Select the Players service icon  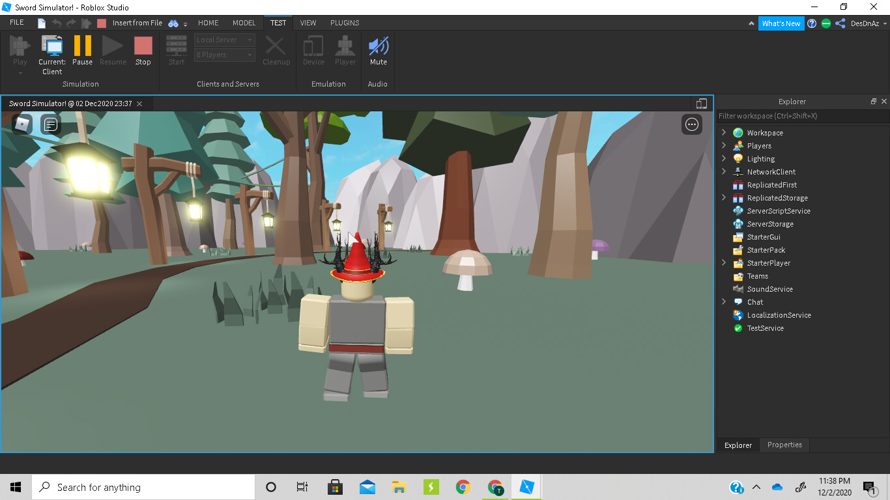(x=738, y=146)
